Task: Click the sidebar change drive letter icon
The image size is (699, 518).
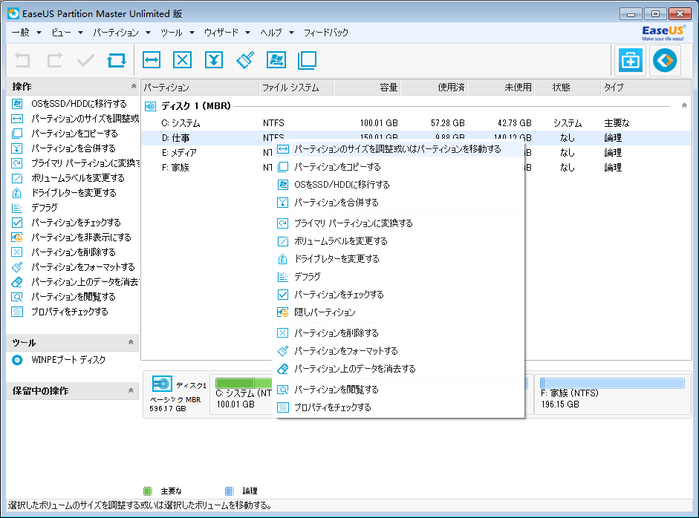Action: tap(17, 193)
